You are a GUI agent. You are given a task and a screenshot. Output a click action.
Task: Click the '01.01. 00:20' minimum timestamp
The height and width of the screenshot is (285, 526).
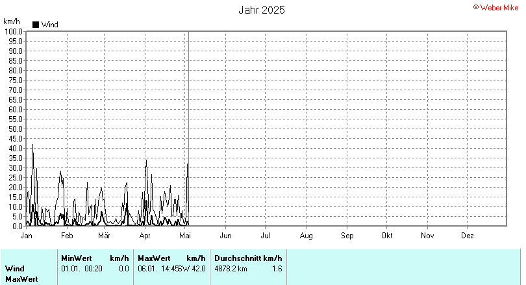(82, 269)
